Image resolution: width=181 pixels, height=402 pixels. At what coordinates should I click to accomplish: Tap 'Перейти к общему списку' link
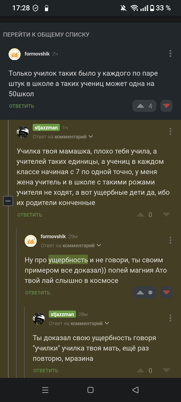pos(46,34)
